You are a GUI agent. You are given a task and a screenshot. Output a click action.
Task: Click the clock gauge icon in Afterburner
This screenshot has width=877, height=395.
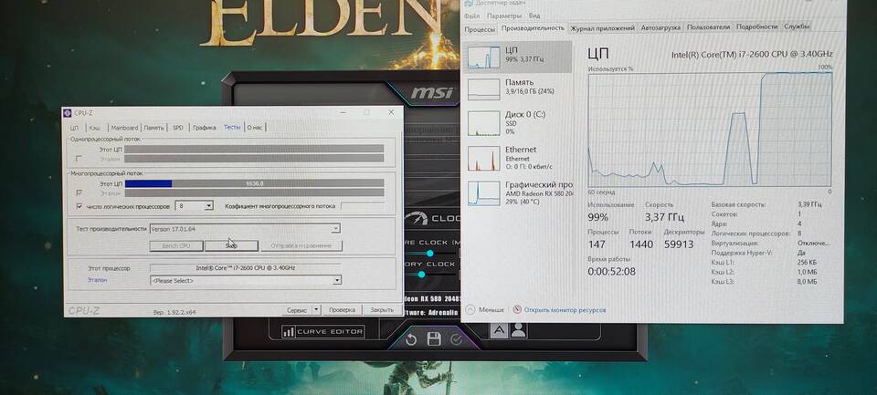tap(417, 218)
